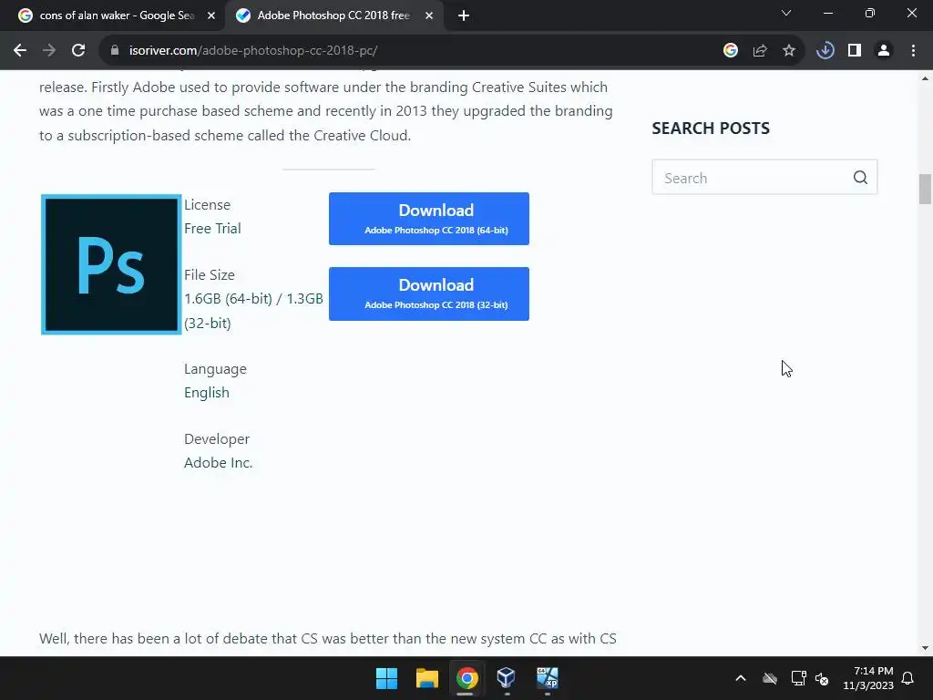Share this page with the share icon

tap(760, 51)
